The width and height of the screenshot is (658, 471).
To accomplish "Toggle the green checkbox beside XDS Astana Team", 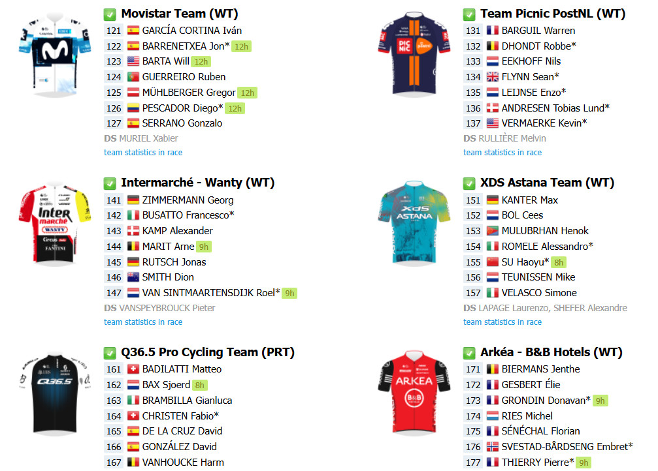I will pyautogui.click(x=469, y=183).
